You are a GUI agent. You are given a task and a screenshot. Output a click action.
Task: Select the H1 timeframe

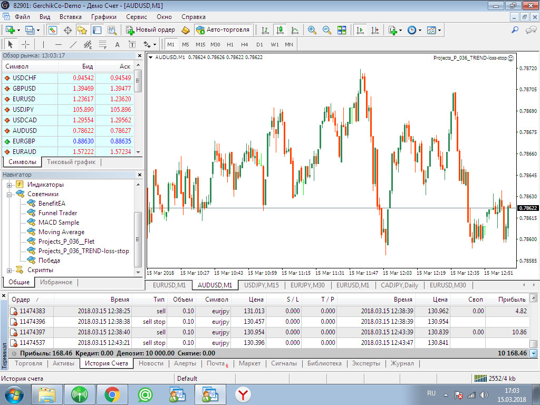click(x=230, y=44)
